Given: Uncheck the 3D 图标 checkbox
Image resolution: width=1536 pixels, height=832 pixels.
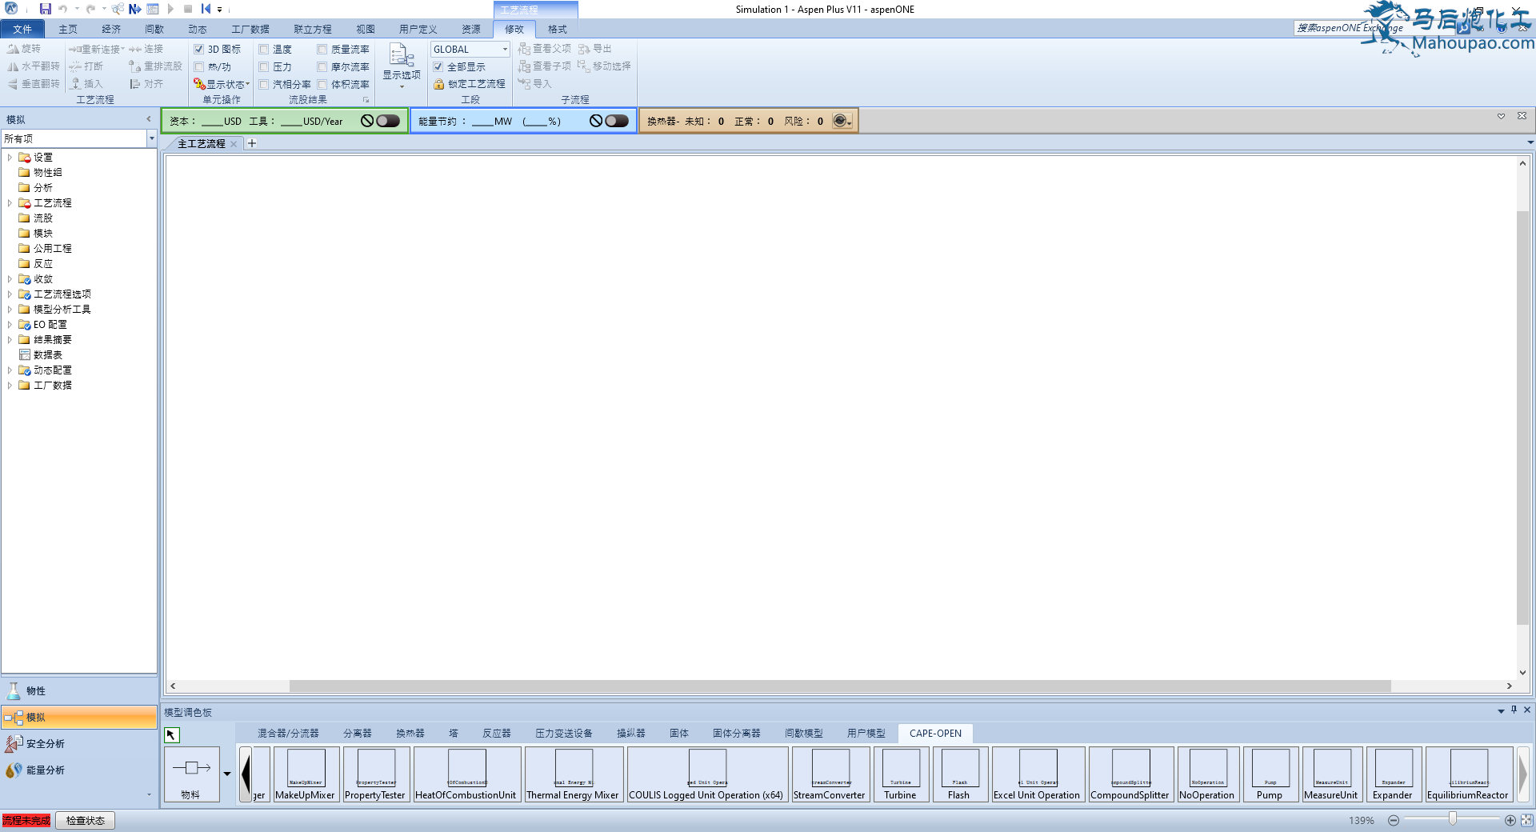Looking at the screenshot, I should [x=199, y=50].
